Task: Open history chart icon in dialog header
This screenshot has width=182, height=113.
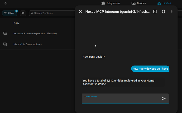Action: 155,12
